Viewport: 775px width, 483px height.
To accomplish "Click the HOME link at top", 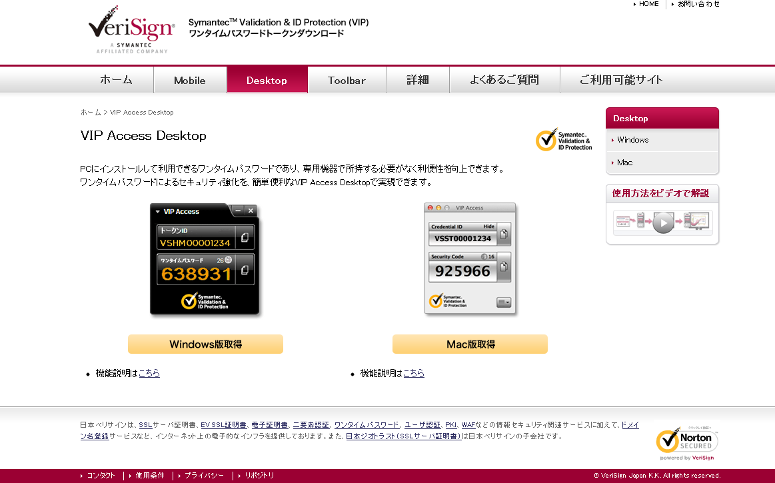I will [x=648, y=4].
